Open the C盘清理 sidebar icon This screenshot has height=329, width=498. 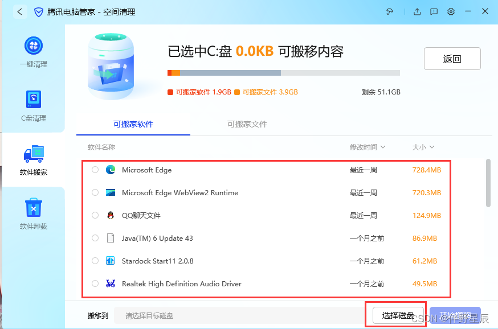tap(34, 99)
